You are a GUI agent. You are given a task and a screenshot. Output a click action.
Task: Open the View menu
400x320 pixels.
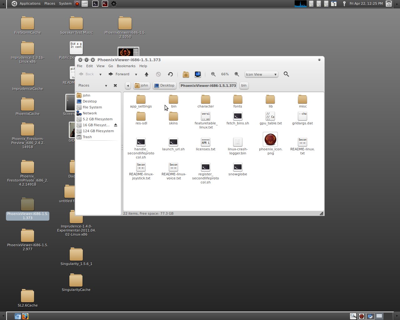click(100, 66)
